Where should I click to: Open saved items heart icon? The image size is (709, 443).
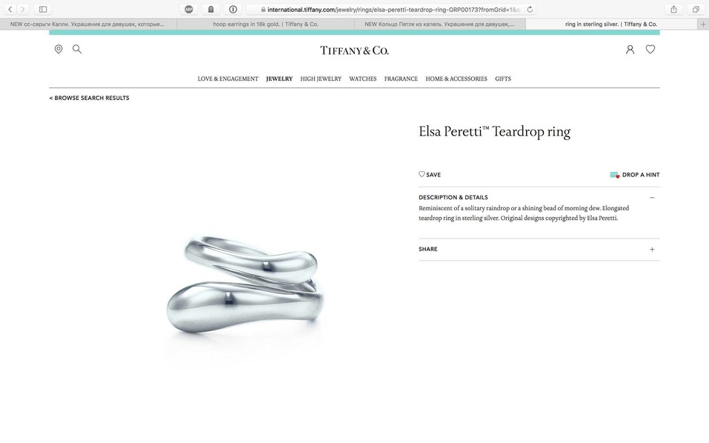(650, 50)
